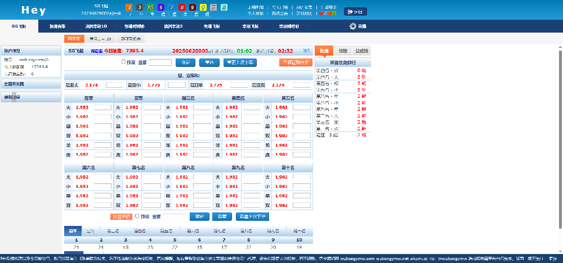Viewport: 563px width, 263px height.
Task: Tick the top 预设 checkbox
Action: (x=124, y=62)
